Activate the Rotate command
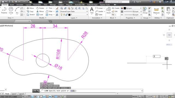Viewport: 175px width, 98px height. (40, 8)
